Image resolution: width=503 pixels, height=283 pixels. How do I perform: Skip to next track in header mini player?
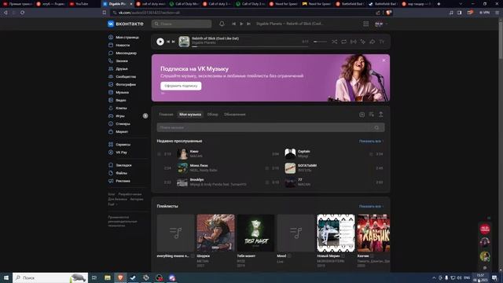click(x=248, y=24)
